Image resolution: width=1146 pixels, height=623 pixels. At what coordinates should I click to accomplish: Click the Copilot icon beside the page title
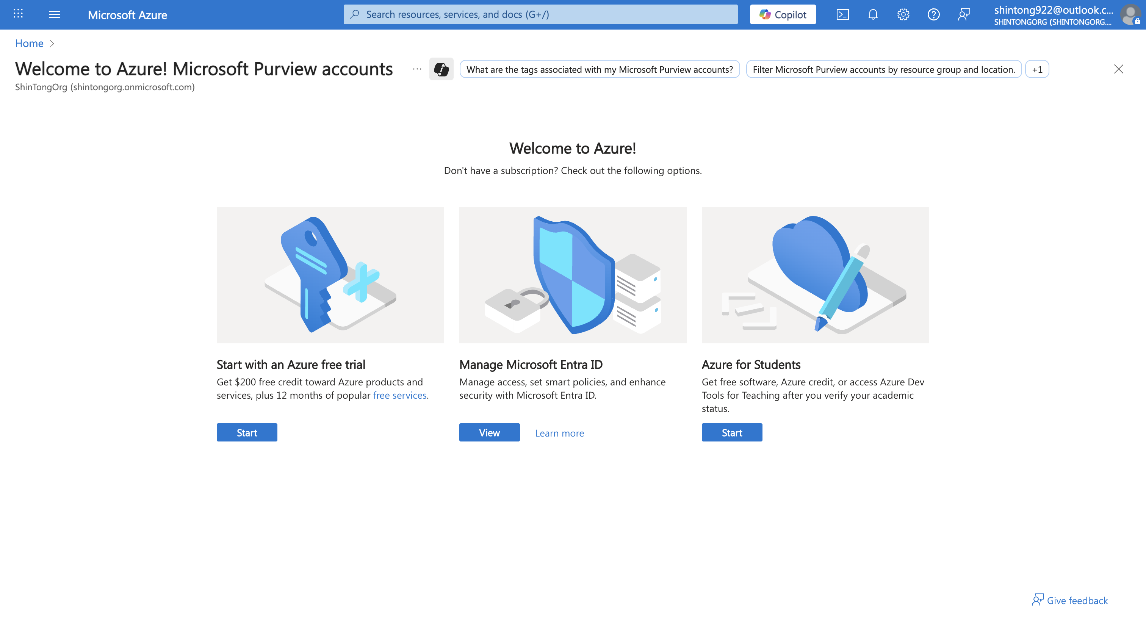(441, 69)
